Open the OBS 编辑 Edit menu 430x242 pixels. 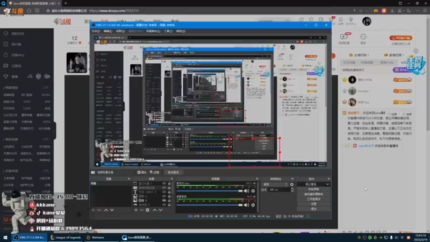108,31
